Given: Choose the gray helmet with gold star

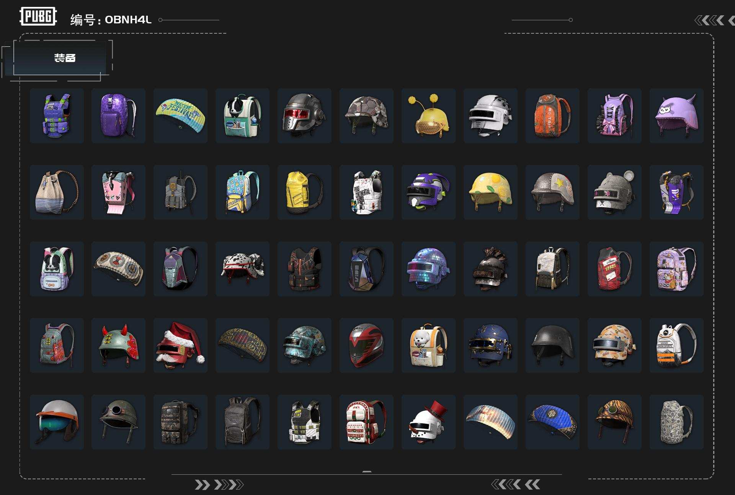Looking at the screenshot, I should [552, 192].
